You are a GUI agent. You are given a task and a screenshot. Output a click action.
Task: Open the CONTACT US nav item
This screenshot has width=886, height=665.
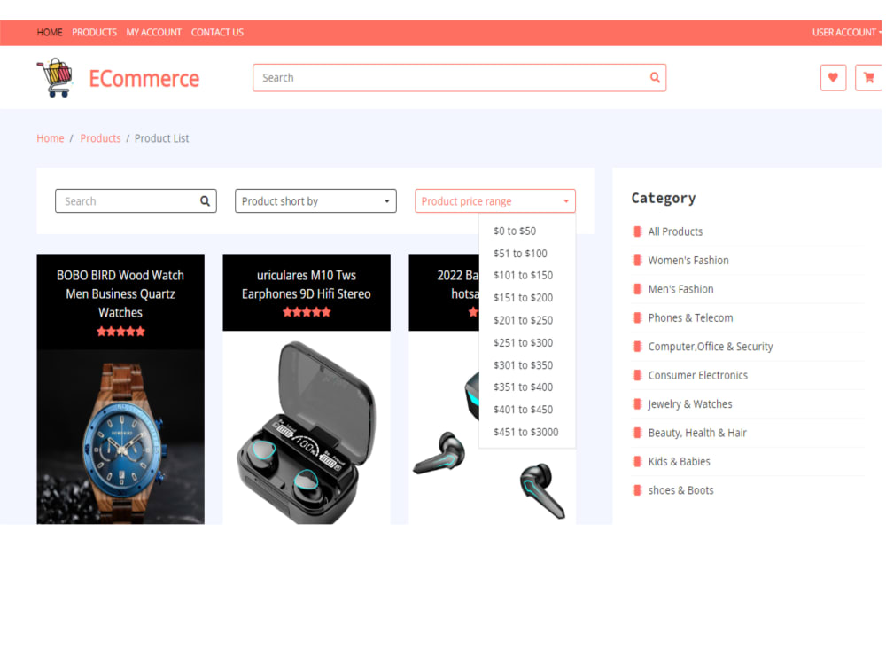(217, 32)
